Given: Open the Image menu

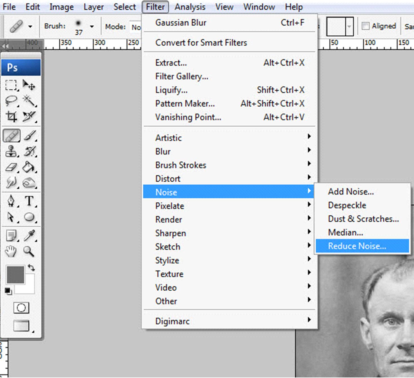Looking at the screenshot, I should tap(61, 7).
